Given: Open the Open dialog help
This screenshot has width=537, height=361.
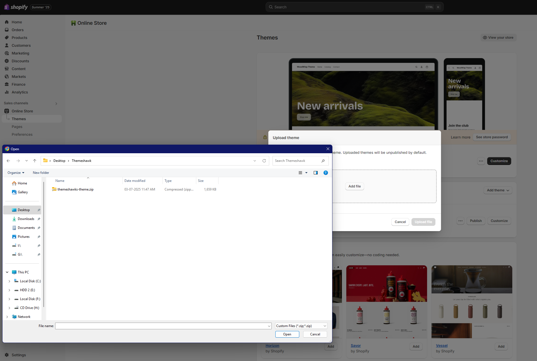Looking at the screenshot, I should pos(325,173).
